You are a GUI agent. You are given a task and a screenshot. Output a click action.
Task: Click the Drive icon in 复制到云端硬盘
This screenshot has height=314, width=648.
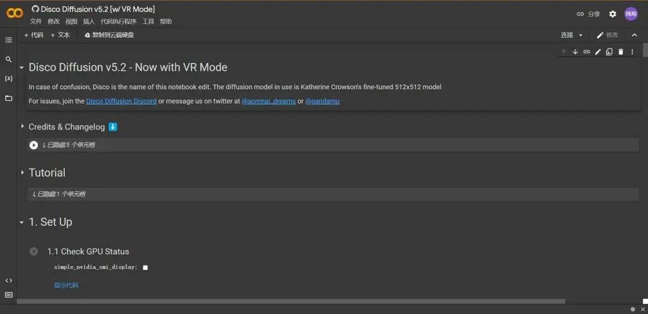pos(88,35)
